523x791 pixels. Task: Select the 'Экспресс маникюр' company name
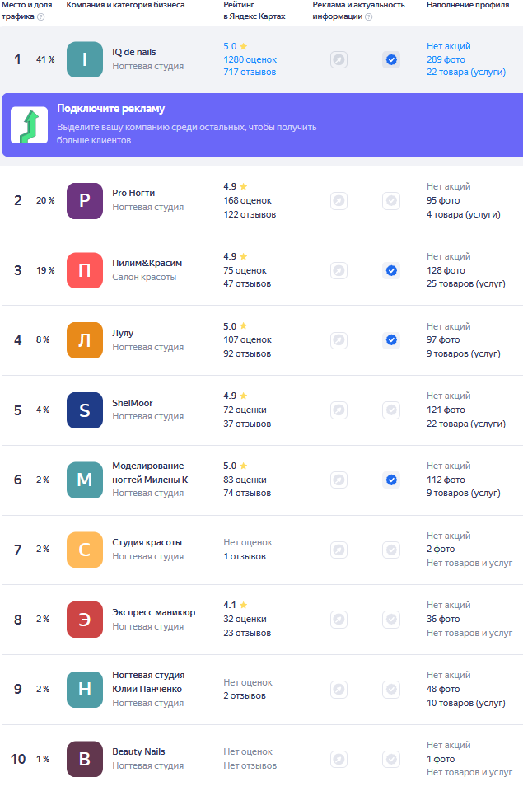(x=154, y=612)
